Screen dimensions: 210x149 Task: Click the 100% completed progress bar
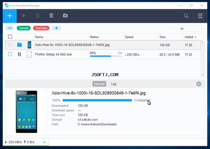click(x=97, y=100)
